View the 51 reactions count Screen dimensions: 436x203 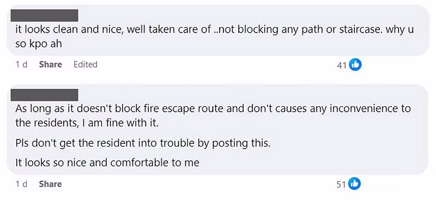(341, 185)
